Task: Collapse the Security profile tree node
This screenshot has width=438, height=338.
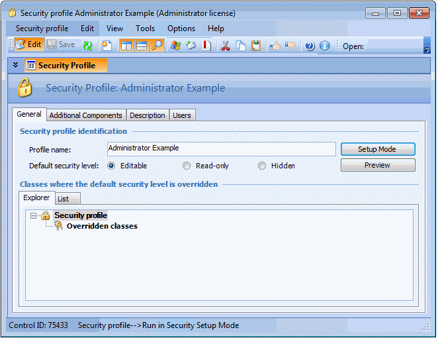Action: (x=33, y=216)
